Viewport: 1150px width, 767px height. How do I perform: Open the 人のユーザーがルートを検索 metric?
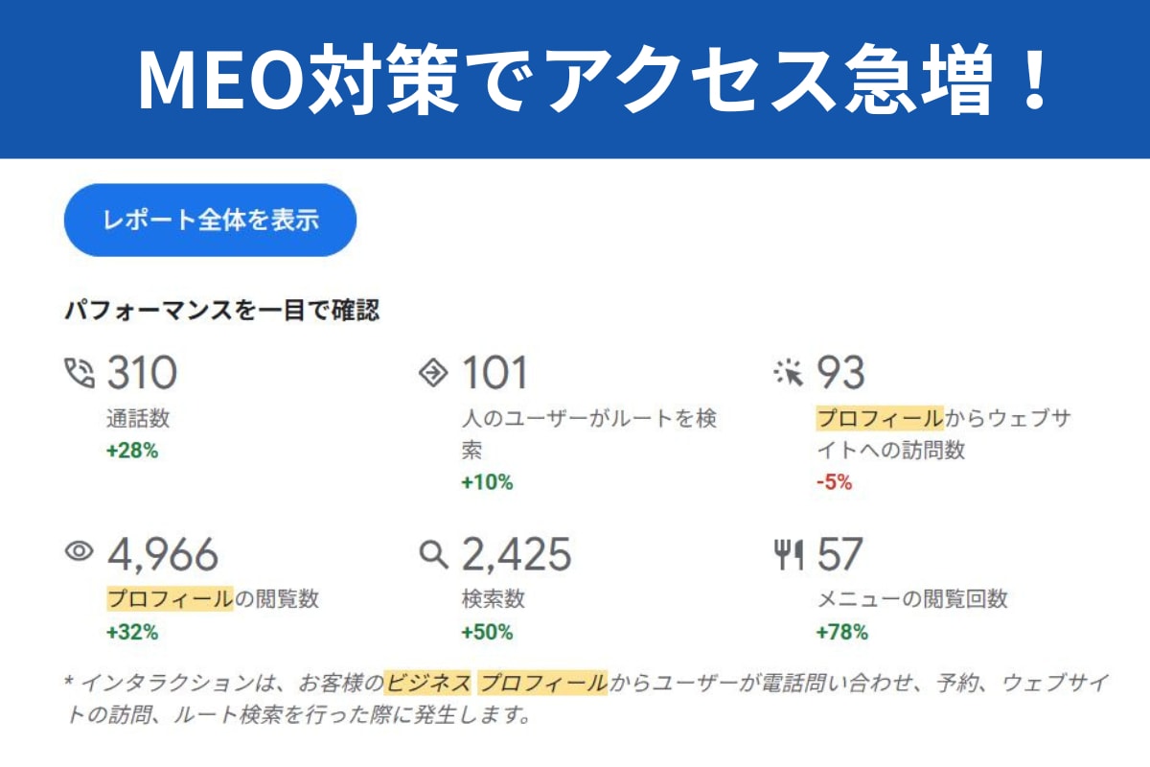[589, 434]
